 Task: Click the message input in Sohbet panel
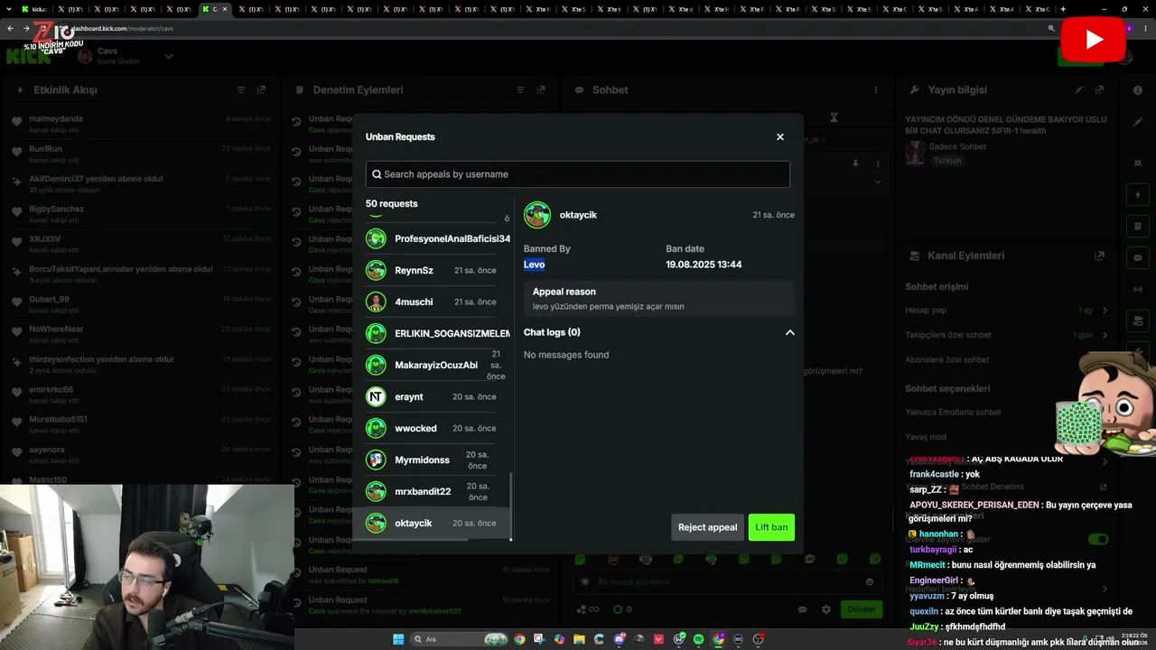tap(728, 582)
